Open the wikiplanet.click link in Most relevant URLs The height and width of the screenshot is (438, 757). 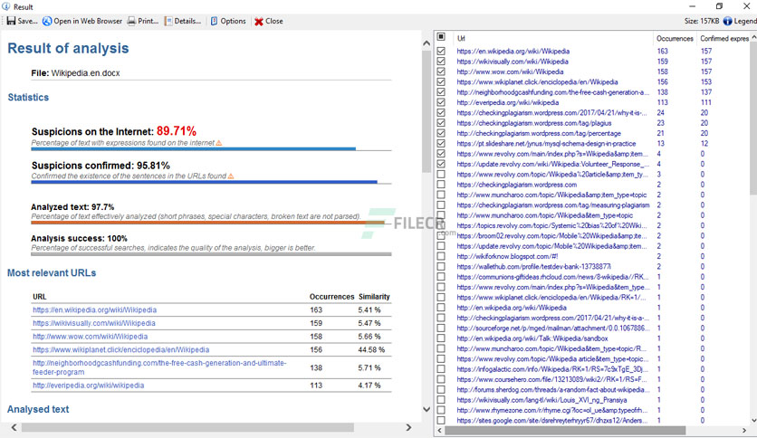pyautogui.click(x=120, y=349)
